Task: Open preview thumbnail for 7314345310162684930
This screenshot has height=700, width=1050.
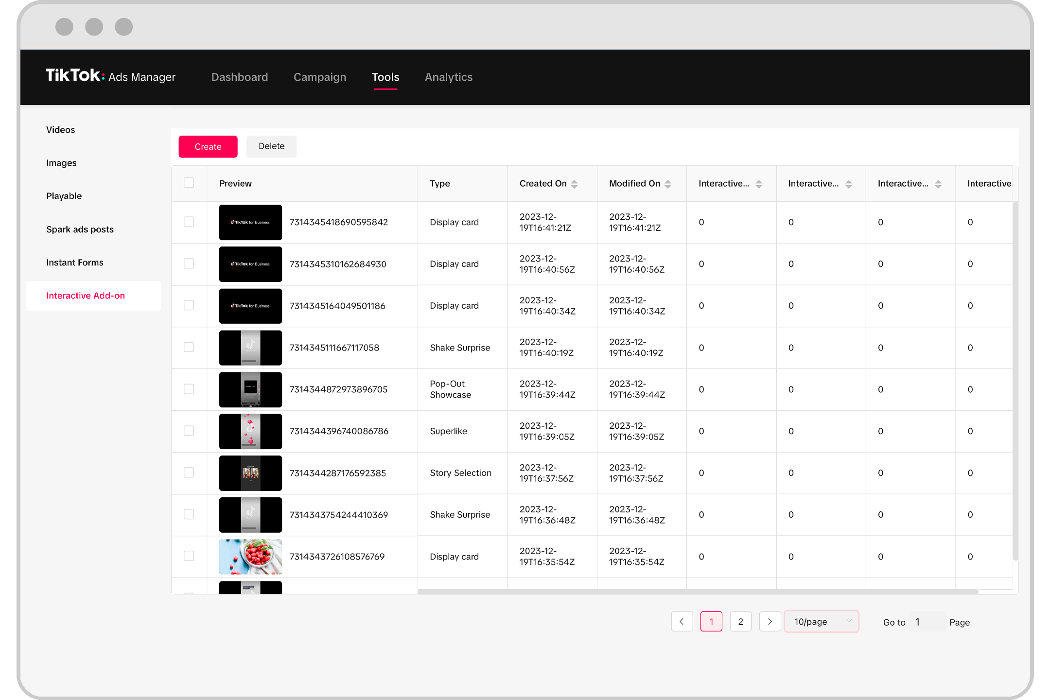Action: coord(250,264)
